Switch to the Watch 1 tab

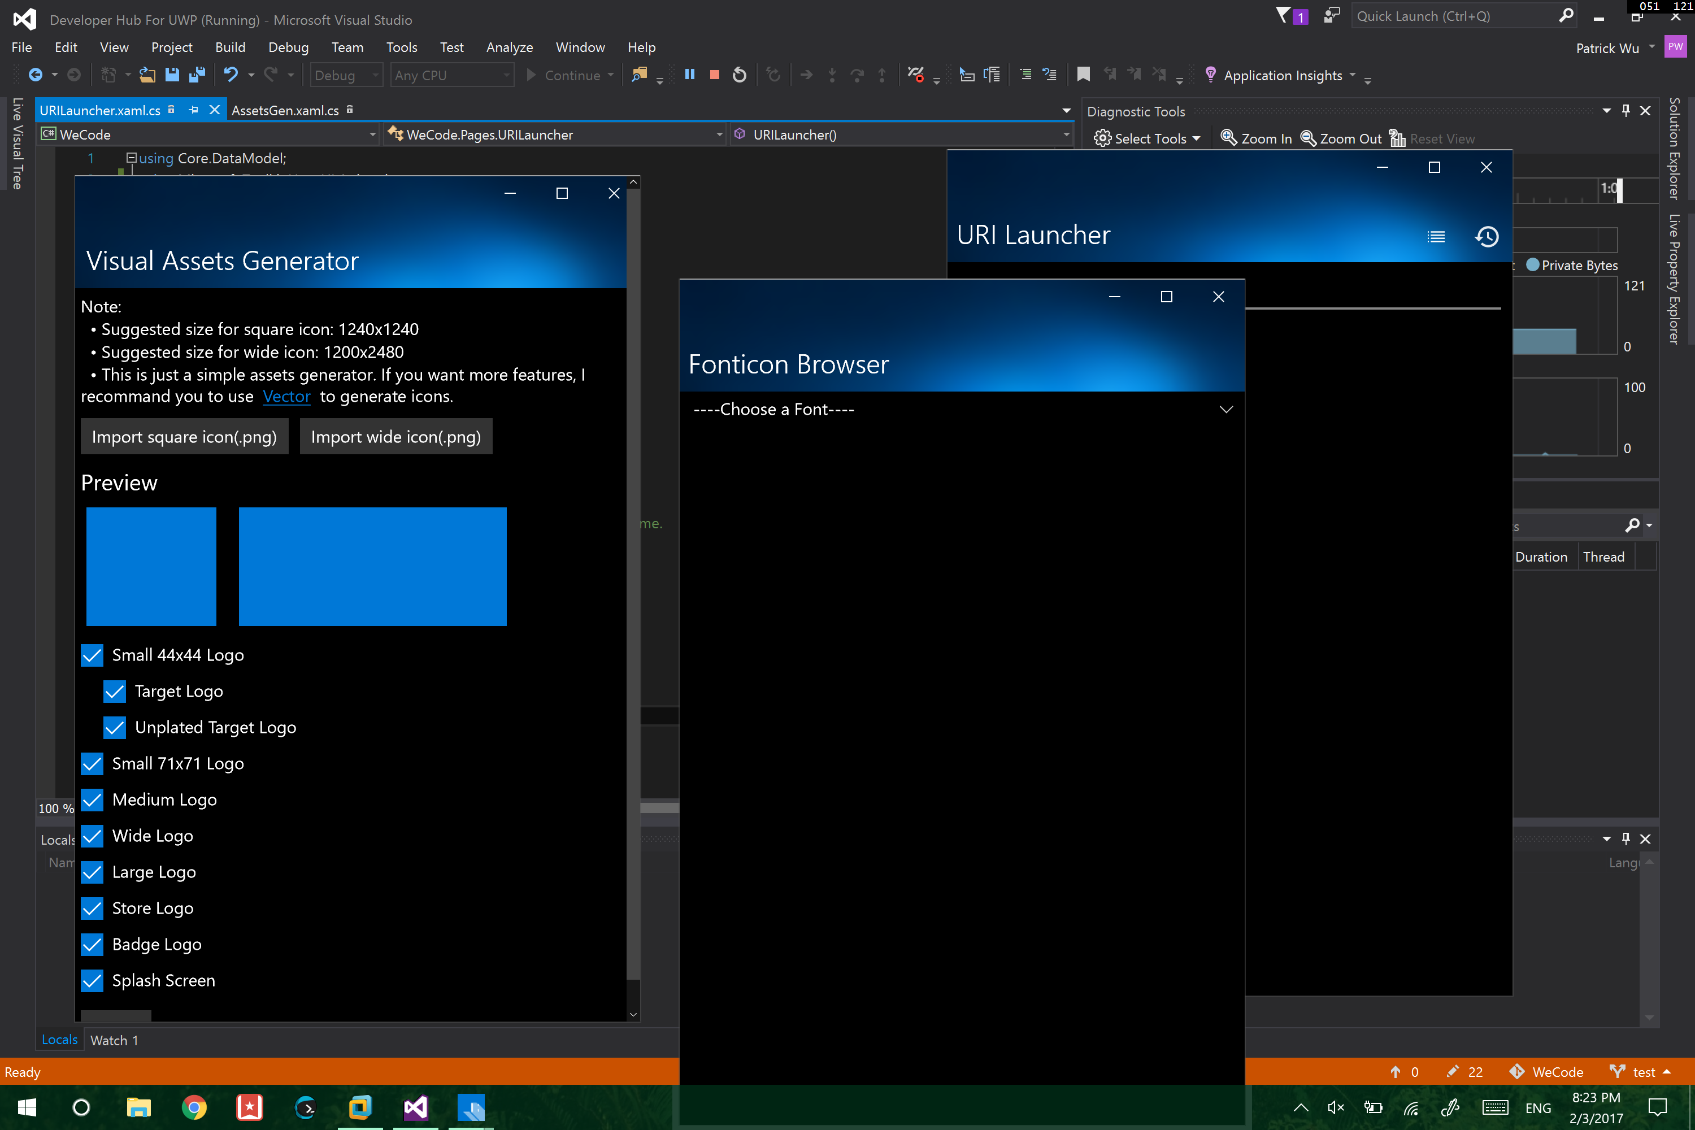114,1040
